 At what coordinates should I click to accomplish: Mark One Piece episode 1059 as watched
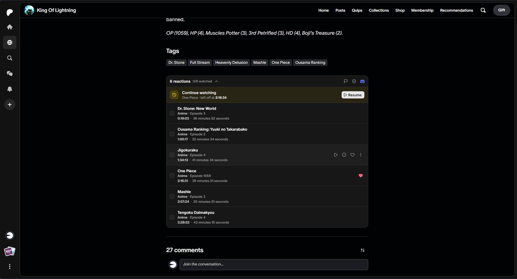(x=172, y=176)
